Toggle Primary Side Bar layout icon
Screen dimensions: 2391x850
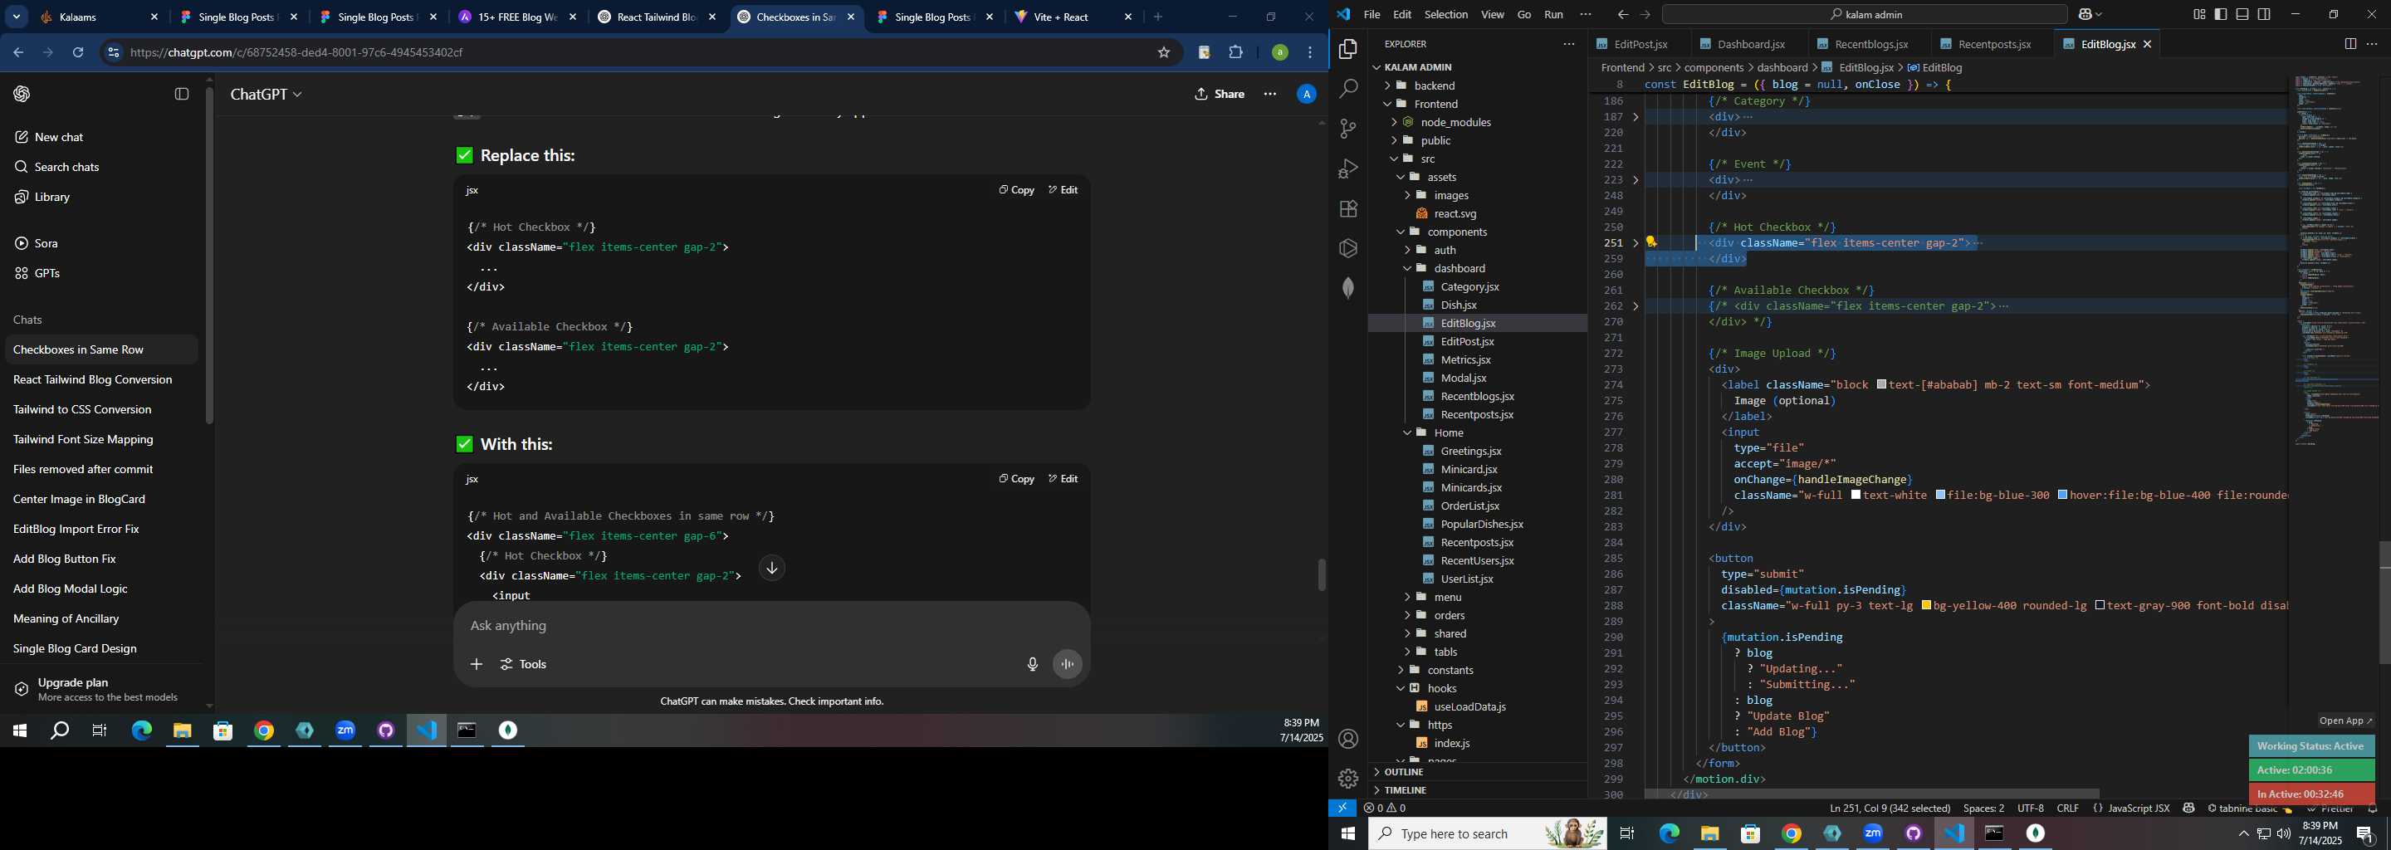2220,15
